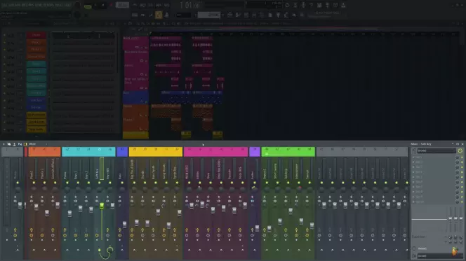Open the mixer options menu arrow
The width and height of the screenshot is (466, 261).
pos(4,144)
